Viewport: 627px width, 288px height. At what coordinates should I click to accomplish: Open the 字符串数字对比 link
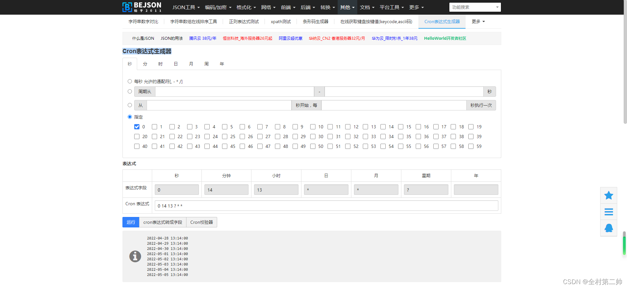[x=143, y=22]
